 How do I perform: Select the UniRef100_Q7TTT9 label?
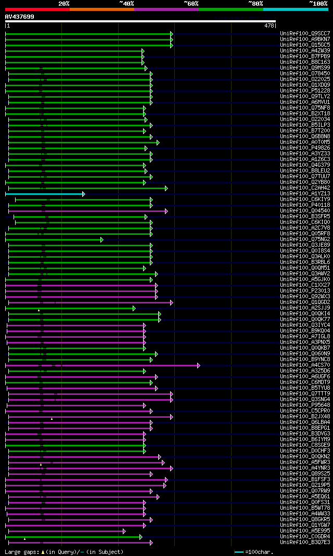305,394
